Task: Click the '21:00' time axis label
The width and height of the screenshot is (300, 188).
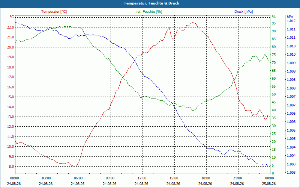Action: [238, 178]
